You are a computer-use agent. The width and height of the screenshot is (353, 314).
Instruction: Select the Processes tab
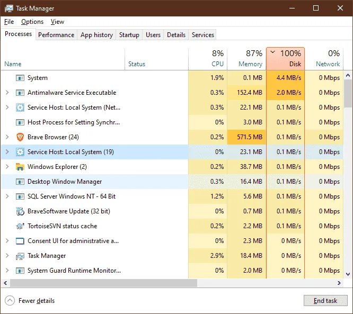coord(18,34)
